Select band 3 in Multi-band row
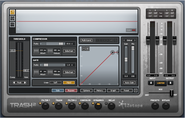Viewport: 185px width, 118px height. click(x=104, y=40)
